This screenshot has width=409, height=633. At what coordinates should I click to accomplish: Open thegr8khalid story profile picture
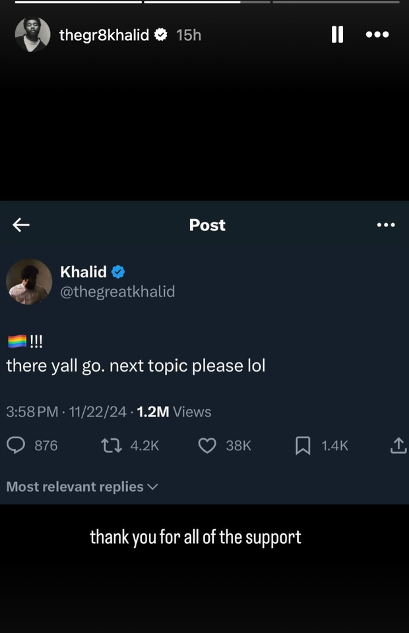[x=32, y=35]
